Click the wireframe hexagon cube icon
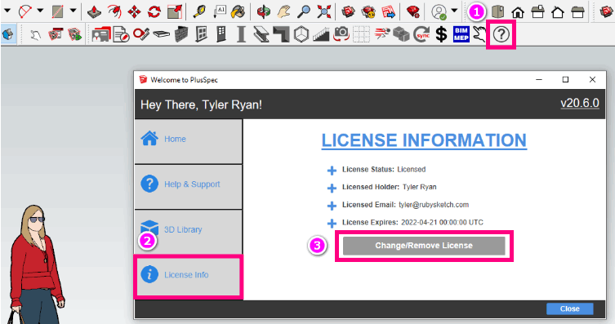The image size is (615, 324). pyautogui.click(x=301, y=34)
